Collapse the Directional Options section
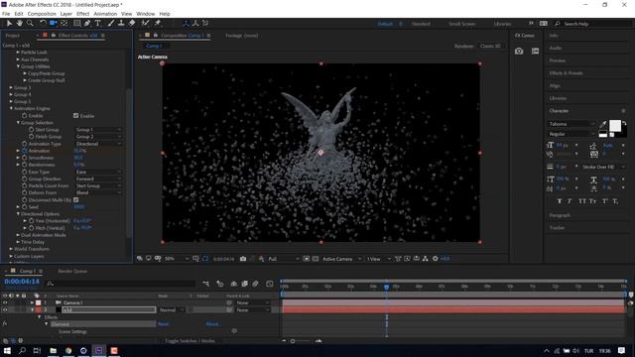 pos(18,214)
